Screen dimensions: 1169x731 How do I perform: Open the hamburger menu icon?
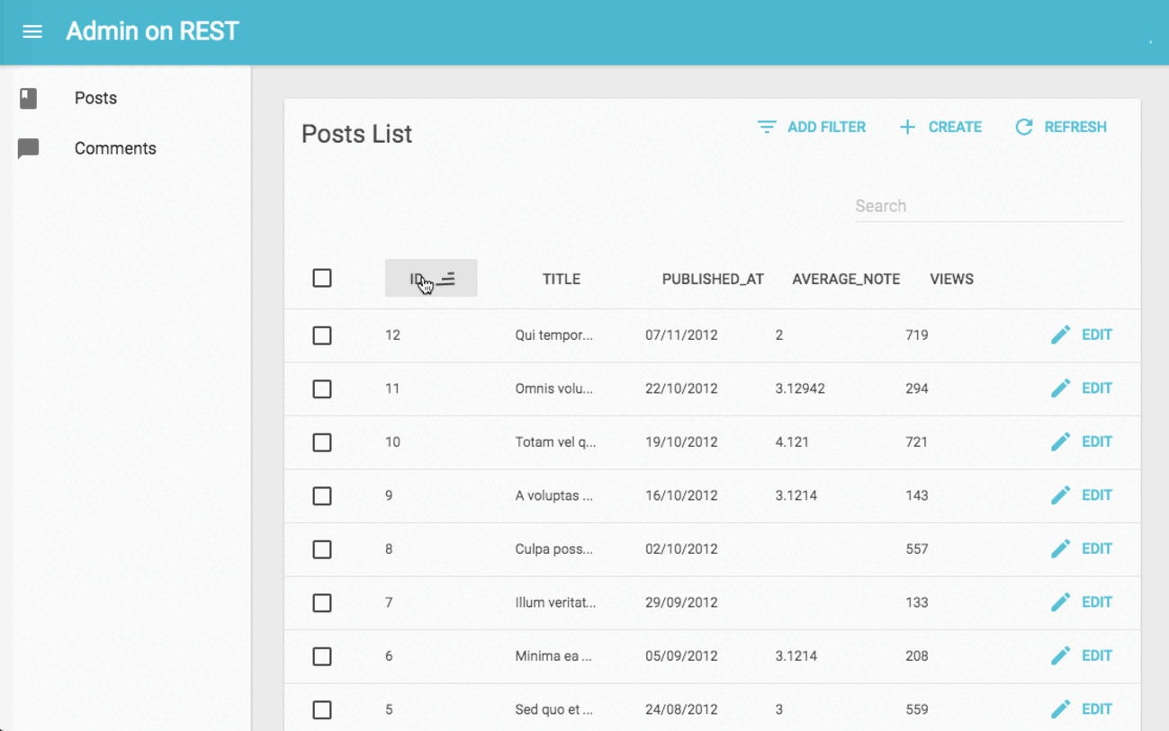point(32,31)
